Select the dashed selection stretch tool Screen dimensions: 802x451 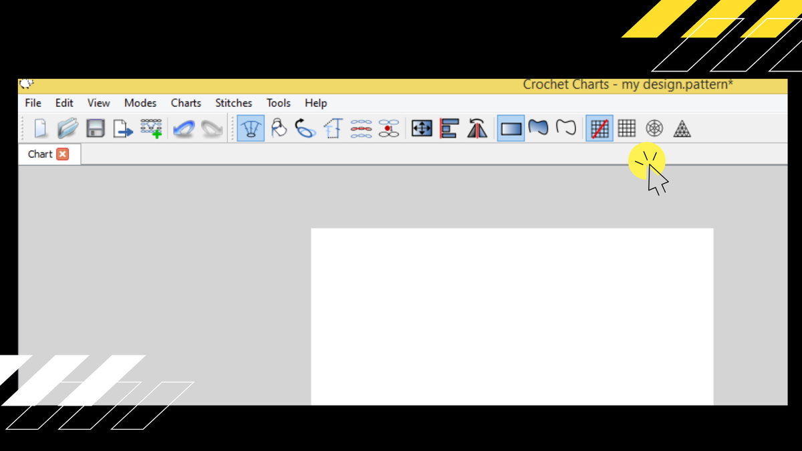[333, 128]
